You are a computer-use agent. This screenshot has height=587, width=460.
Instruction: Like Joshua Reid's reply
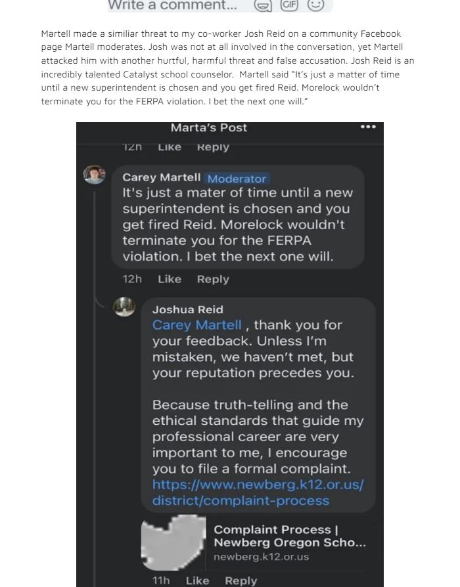[197, 580]
